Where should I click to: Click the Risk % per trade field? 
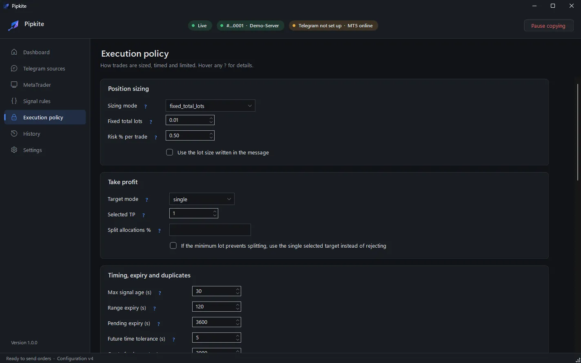(x=190, y=136)
